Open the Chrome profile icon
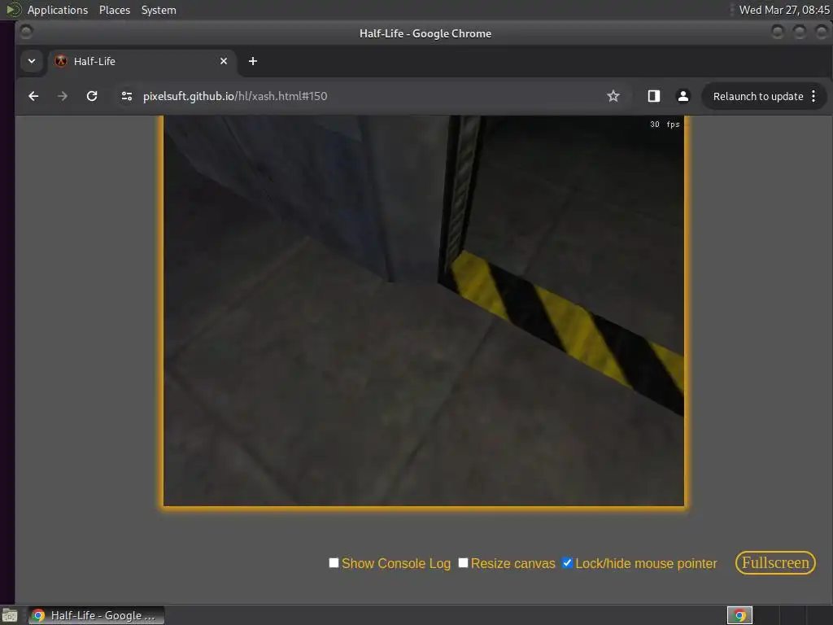Screen dimensions: 833x625 point(683,96)
